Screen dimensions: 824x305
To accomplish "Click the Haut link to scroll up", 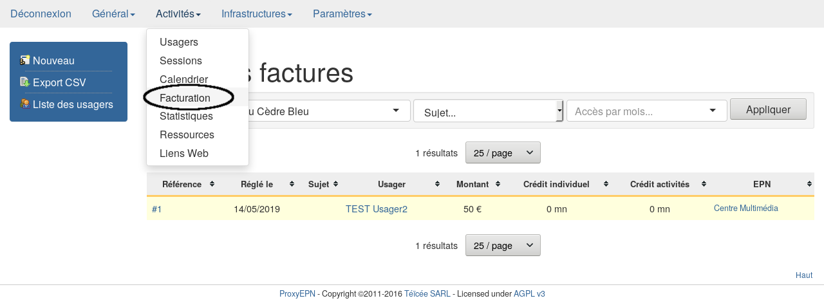I will pyautogui.click(x=803, y=275).
